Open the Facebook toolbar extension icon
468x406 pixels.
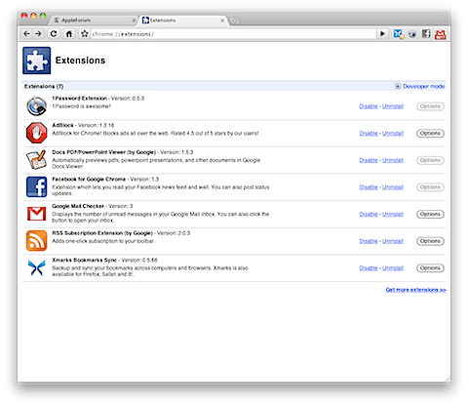(x=426, y=34)
